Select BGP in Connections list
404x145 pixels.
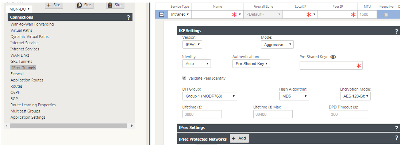pos(14,99)
